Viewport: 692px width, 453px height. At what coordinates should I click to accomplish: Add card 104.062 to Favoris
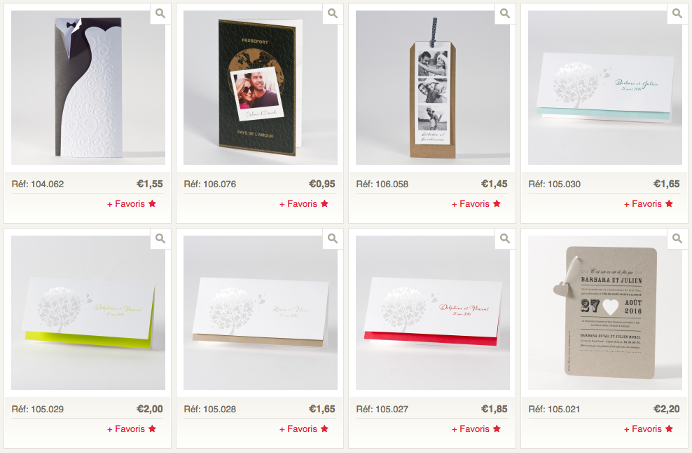click(x=132, y=204)
